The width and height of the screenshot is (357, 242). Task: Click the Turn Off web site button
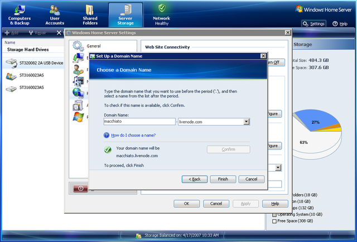coord(276,62)
